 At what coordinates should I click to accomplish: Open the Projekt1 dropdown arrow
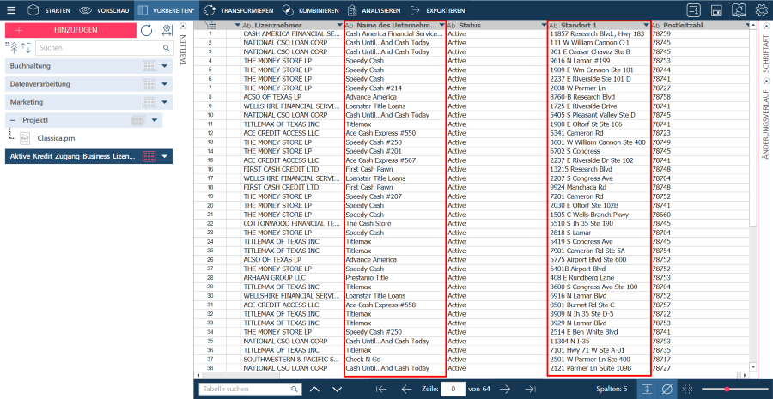pos(155,120)
